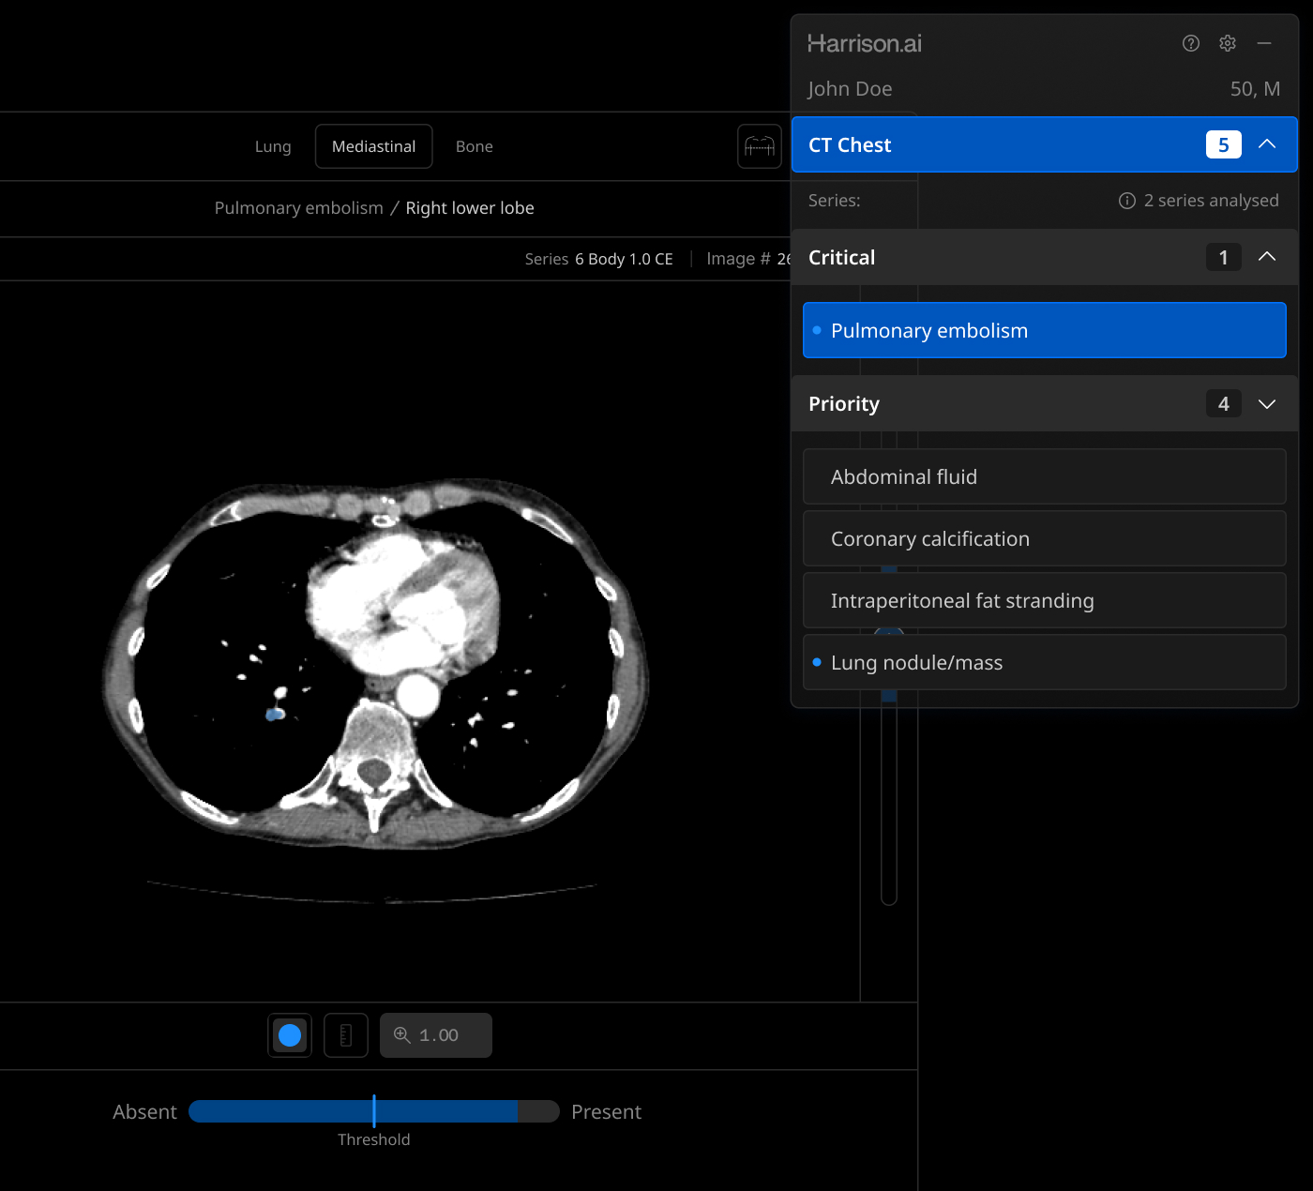Open the Lung nodule/mass finding
The width and height of the screenshot is (1313, 1191).
pyautogui.click(x=1044, y=663)
